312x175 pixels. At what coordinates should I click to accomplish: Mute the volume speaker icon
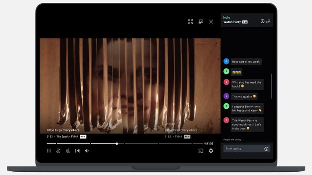[x=87, y=151]
